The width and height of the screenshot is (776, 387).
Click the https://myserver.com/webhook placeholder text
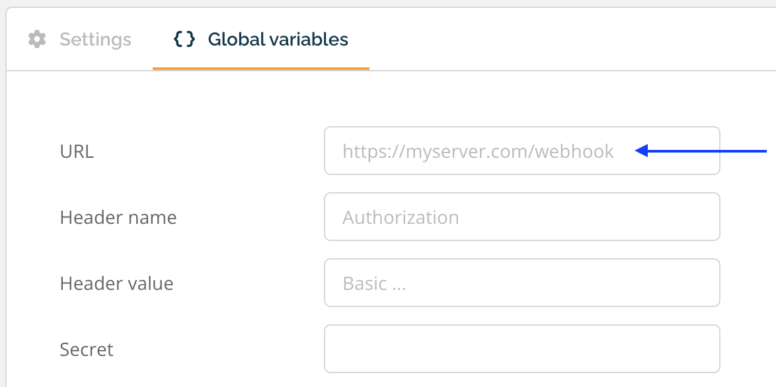478,151
